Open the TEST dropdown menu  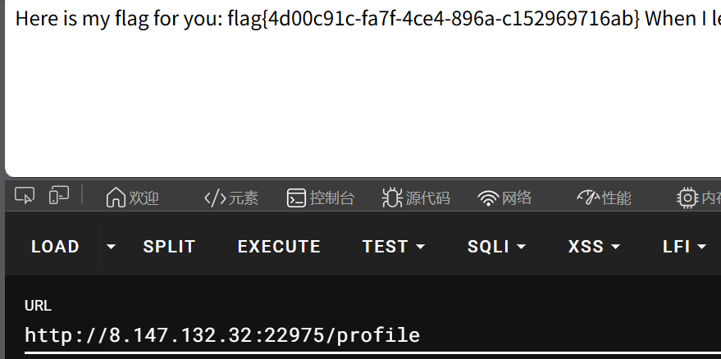394,247
